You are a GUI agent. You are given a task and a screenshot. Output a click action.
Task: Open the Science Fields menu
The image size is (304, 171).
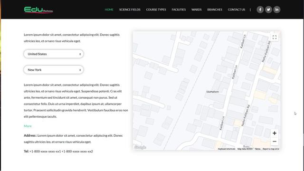tap(130, 9)
